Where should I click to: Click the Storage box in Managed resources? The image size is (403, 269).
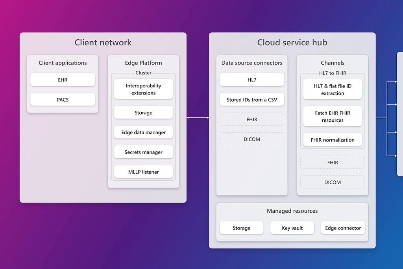pos(242,228)
